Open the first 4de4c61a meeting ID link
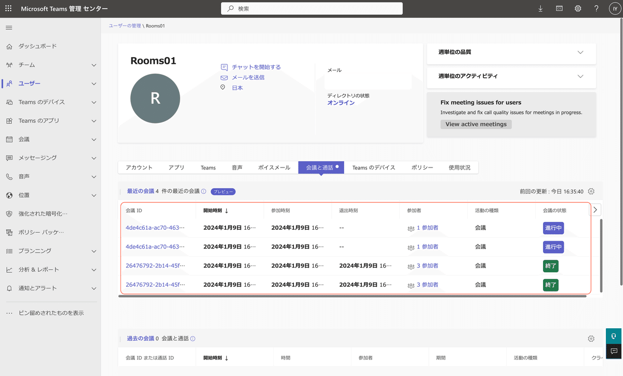The image size is (623, 376). click(155, 228)
